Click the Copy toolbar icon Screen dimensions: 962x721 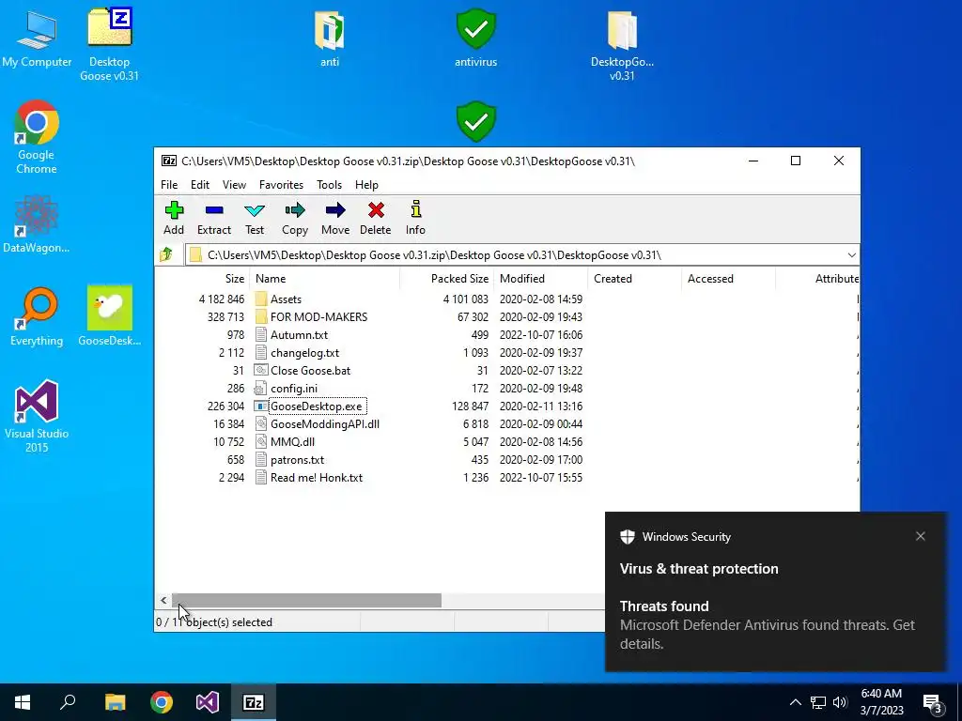coord(294,218)
